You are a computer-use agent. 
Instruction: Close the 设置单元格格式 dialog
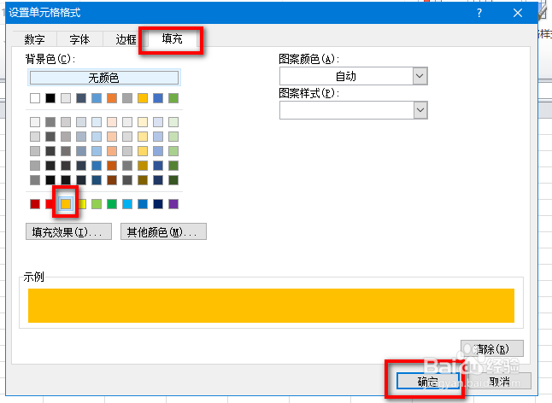[x=518, y=13]
